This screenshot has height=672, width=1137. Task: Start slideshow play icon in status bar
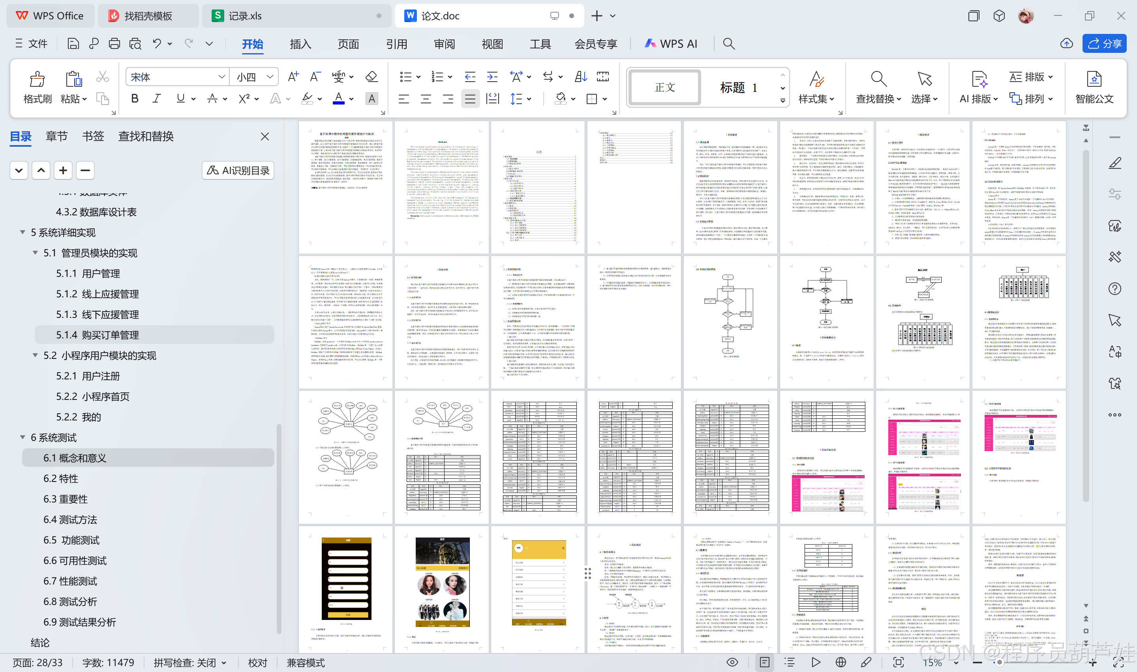click(816, 663)
